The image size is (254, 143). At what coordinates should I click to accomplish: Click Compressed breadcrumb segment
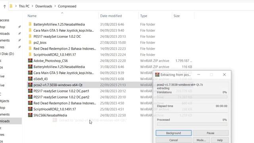coord(67,6)
